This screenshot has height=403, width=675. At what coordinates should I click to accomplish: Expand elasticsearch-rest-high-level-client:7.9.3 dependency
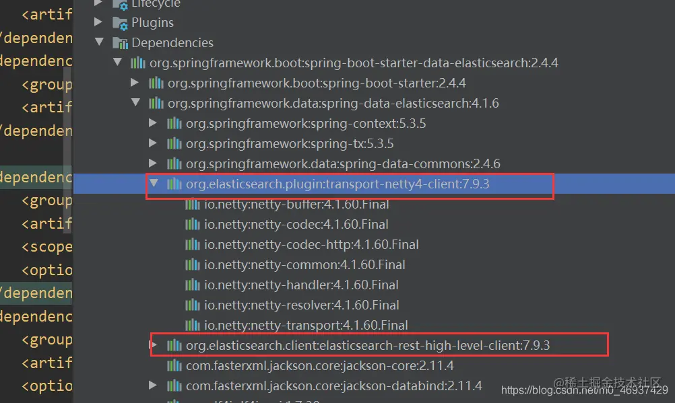pyautogui.click(x=153, y=344)
